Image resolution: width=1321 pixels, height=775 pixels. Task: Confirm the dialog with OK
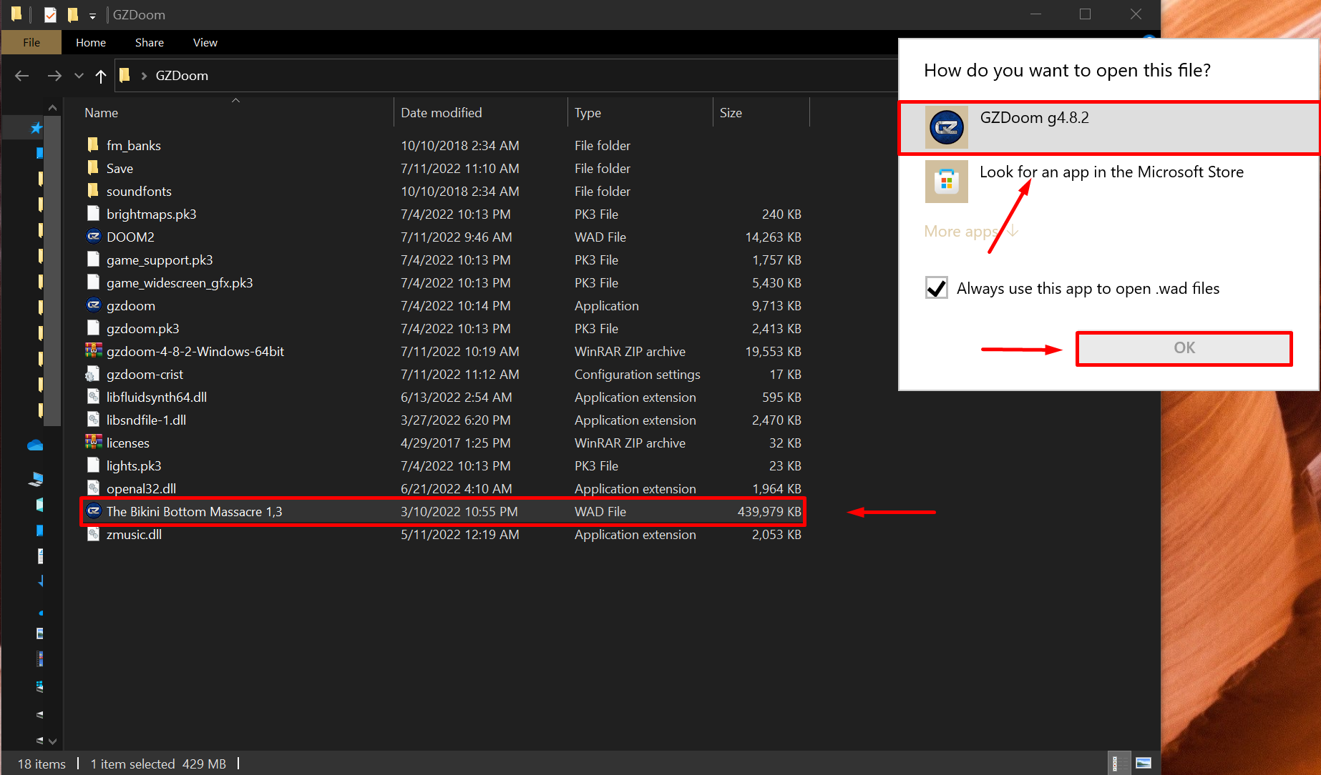coord(1184,348)
